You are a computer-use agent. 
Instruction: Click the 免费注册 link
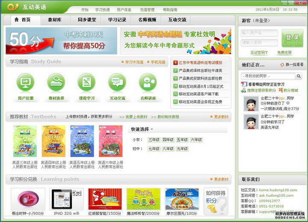(284, 53)
